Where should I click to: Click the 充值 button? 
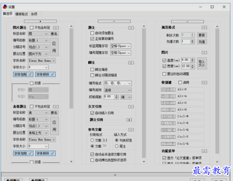202,42
